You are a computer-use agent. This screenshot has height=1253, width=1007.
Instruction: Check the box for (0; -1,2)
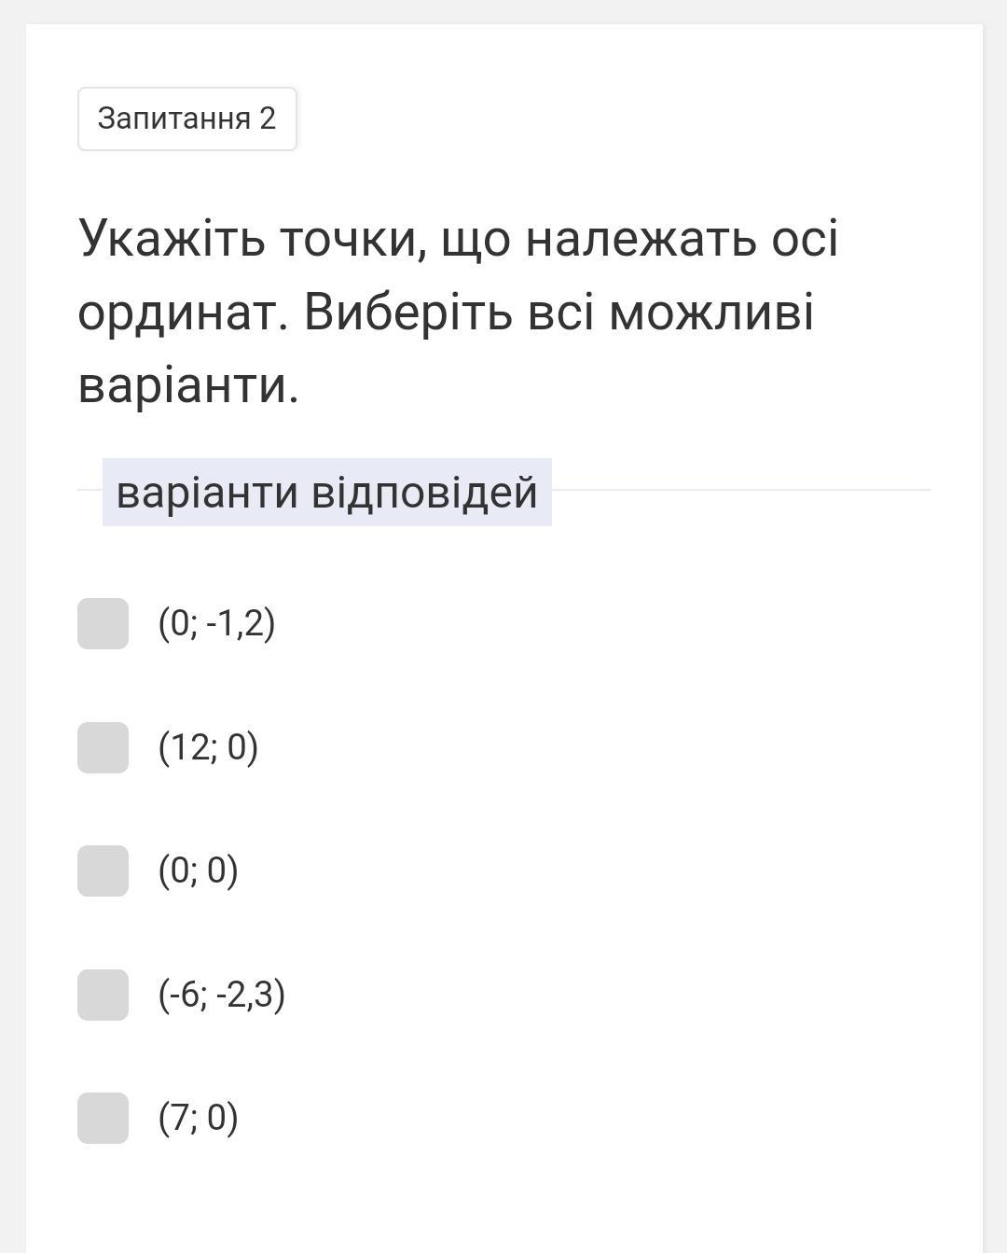pos(103,623)
